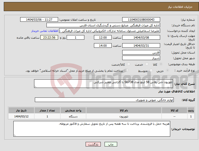Screen dimensions: 199x151
Task: Click the کد کالا column header
Action: (175, 110)
